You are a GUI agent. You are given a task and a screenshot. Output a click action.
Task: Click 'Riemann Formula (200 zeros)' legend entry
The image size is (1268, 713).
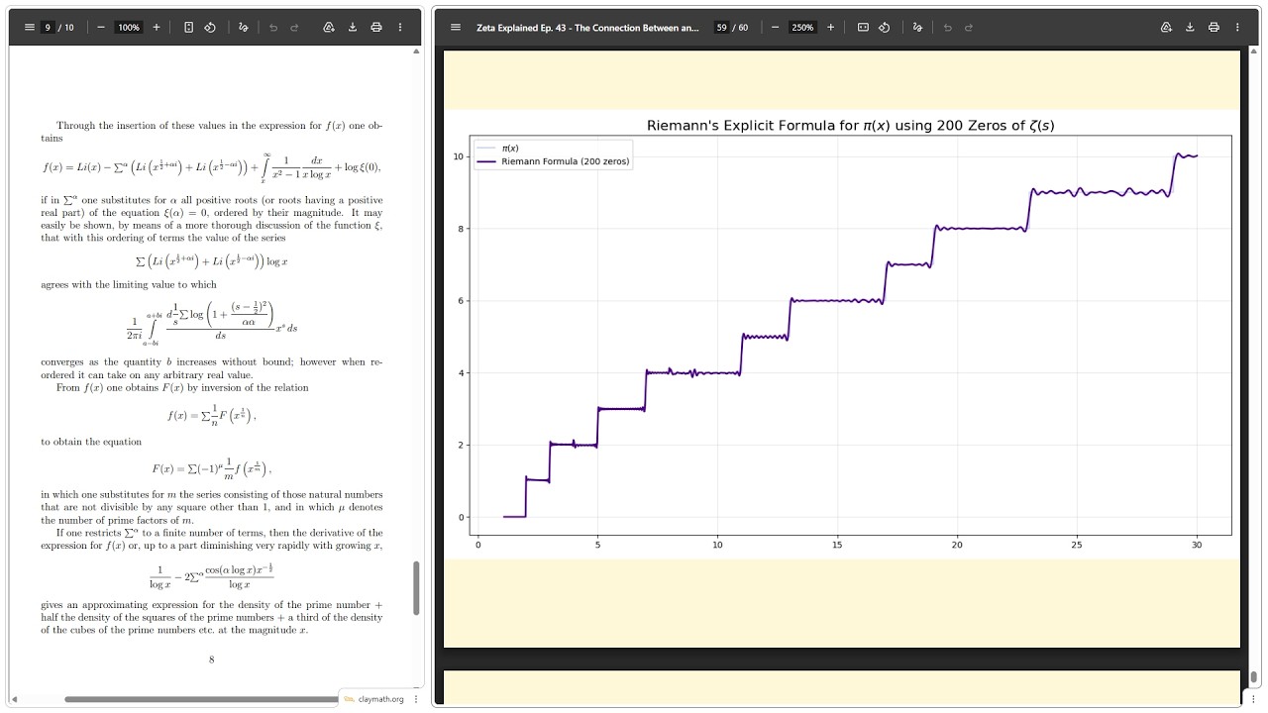552,161
